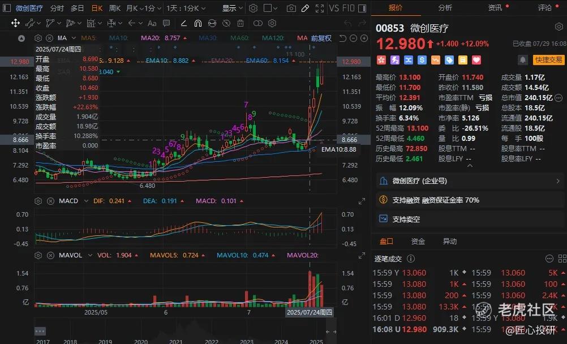Open the 1天:1分K range dropdown
567x344 pixels.
click(x=186, y=8)
